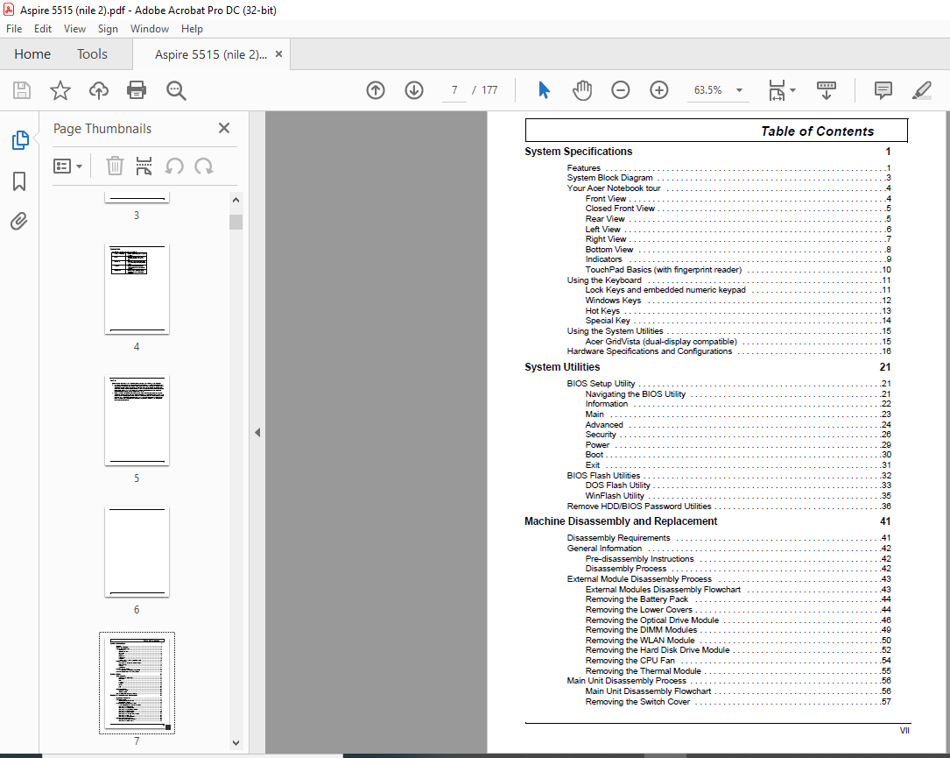Viewport: 950px width, 758px height.
Task: Open the Edit menu
Action: (x=42, y=29)
